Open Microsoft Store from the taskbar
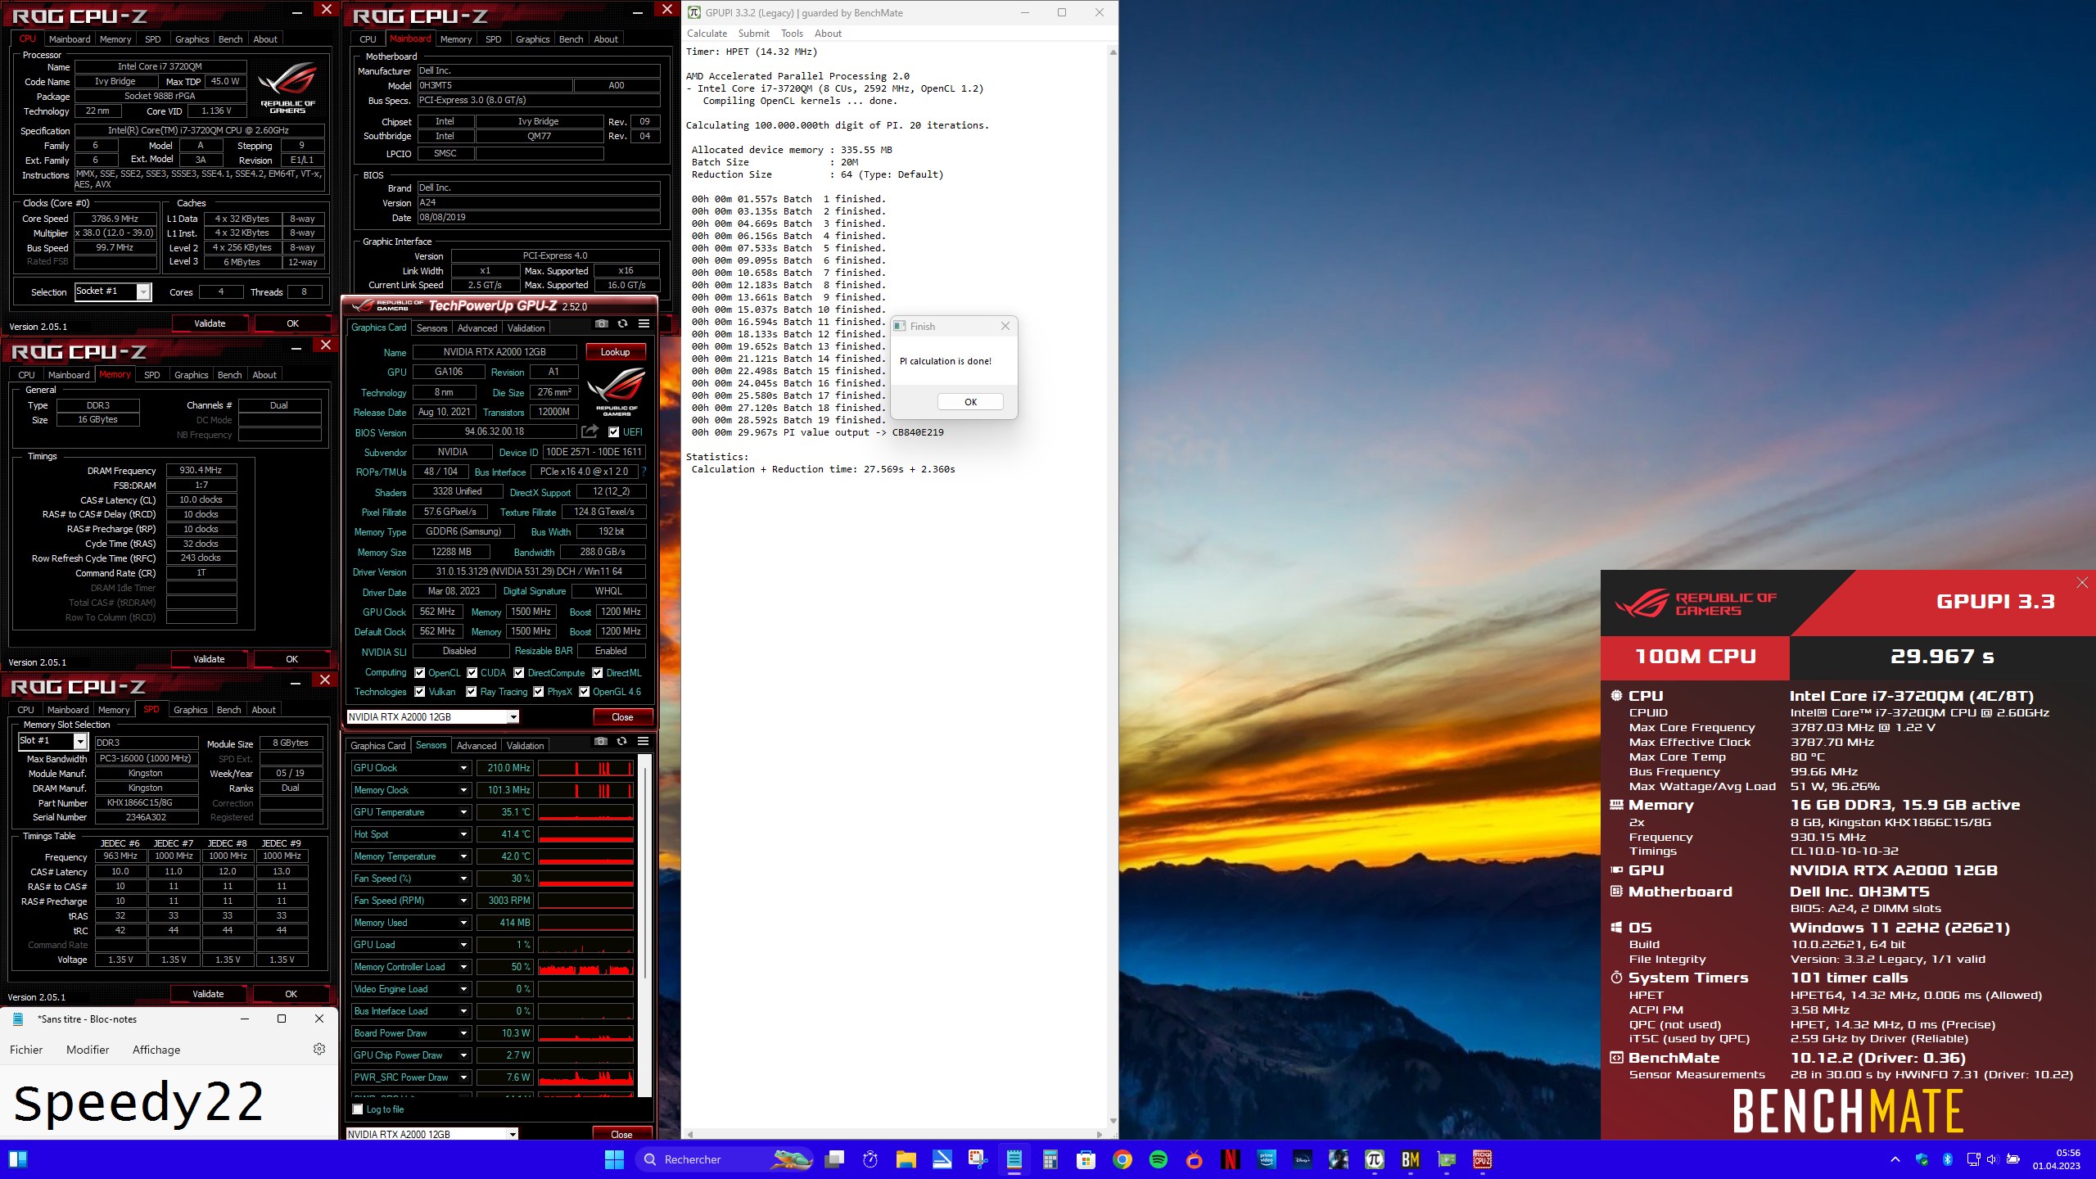Viewport: 2096px width, 1179px height. click(1086, 1159)
